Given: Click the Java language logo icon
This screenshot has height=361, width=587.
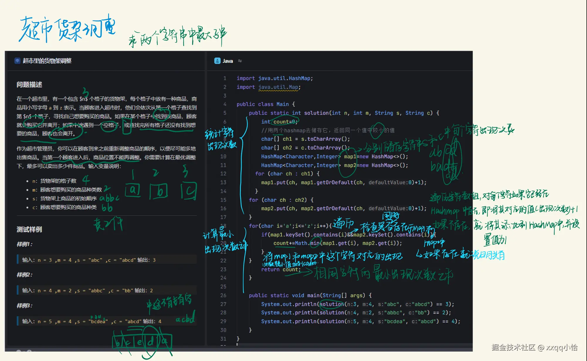Looking at the screenshot, I should point(217,61).
